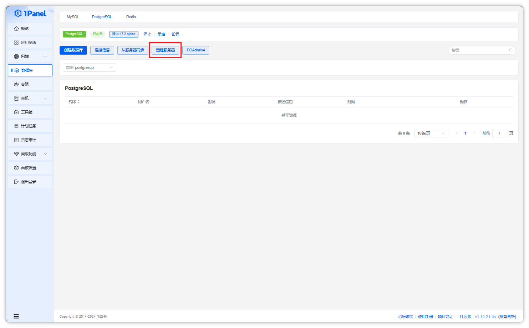Click the search magnifier icon

pyautogui.click(x=511, y=50)
